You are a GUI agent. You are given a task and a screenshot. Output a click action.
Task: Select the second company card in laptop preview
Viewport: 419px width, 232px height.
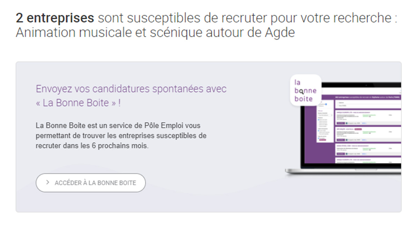(368, 135)
